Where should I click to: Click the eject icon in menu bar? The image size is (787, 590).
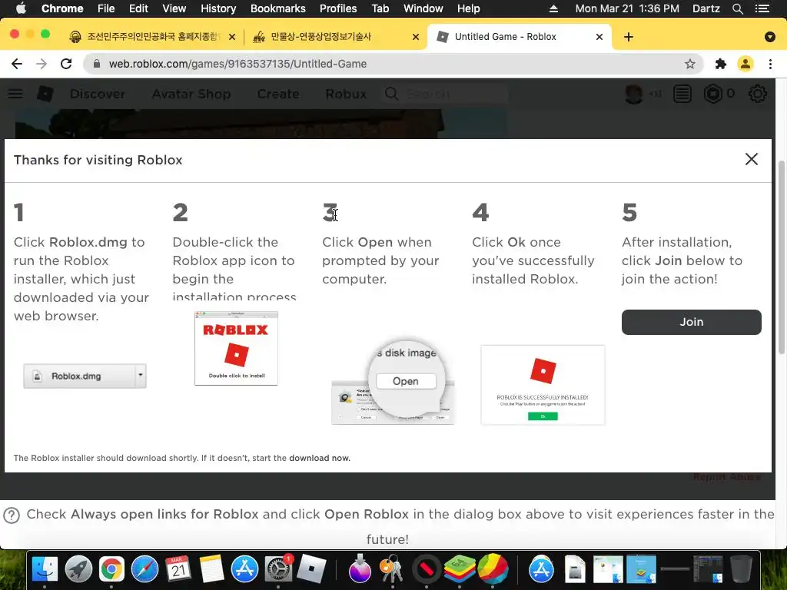[553, 8]
